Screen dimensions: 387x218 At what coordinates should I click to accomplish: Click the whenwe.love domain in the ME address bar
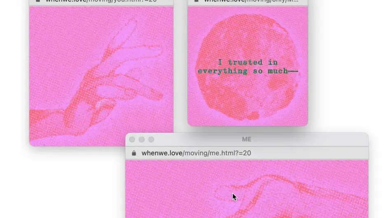point(162,153)
